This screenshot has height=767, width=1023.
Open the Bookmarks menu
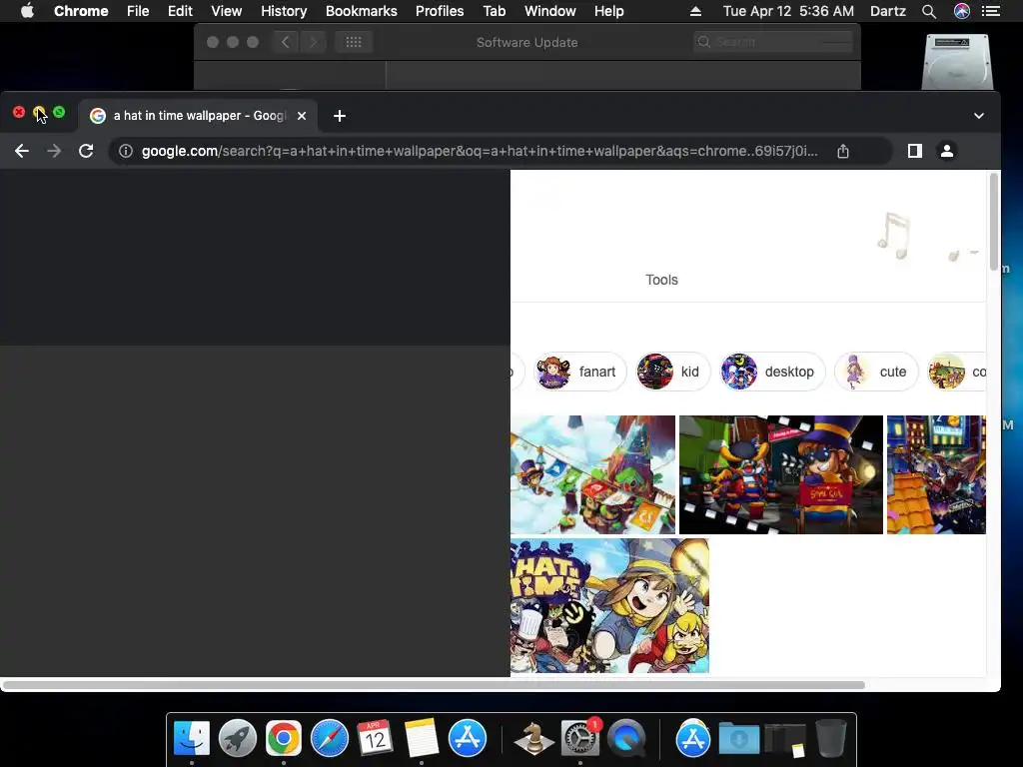point(361,11)
